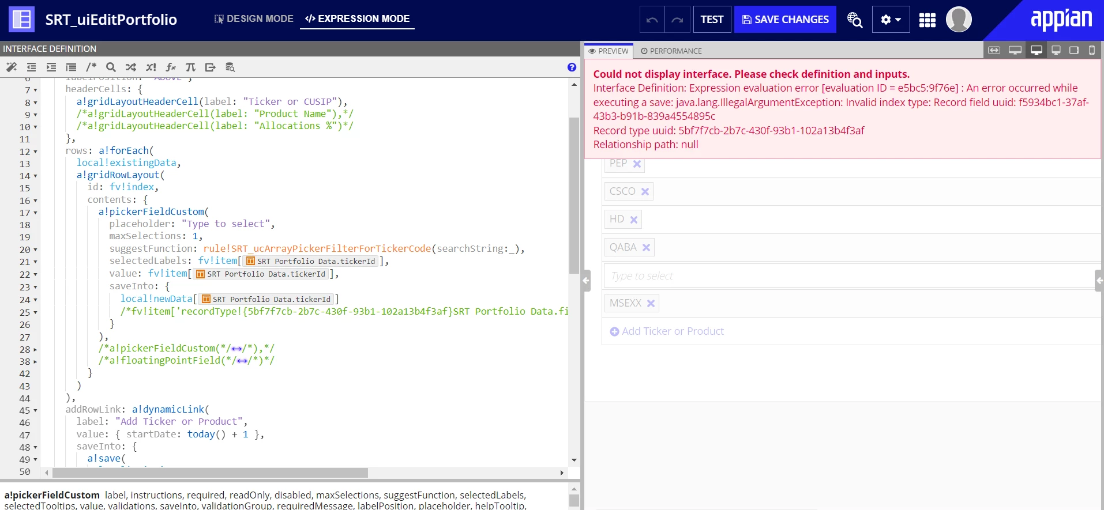Viewport: 1104px width, 510px height.
Task: Click the magic wand format expression icon
Action: [x=12, y=67]
